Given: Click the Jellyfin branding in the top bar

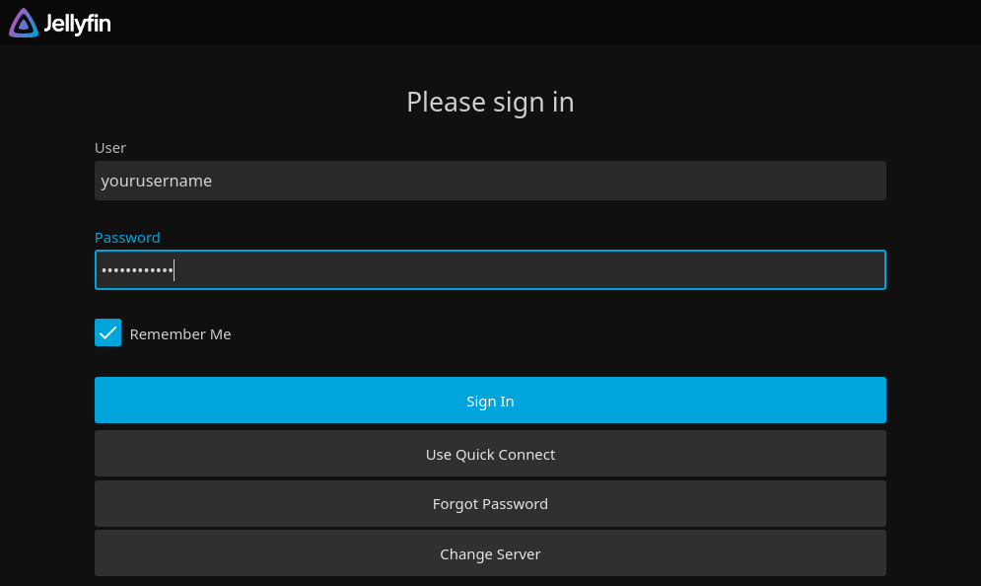Looking at the screenshot, I should (x=59, y=22).
